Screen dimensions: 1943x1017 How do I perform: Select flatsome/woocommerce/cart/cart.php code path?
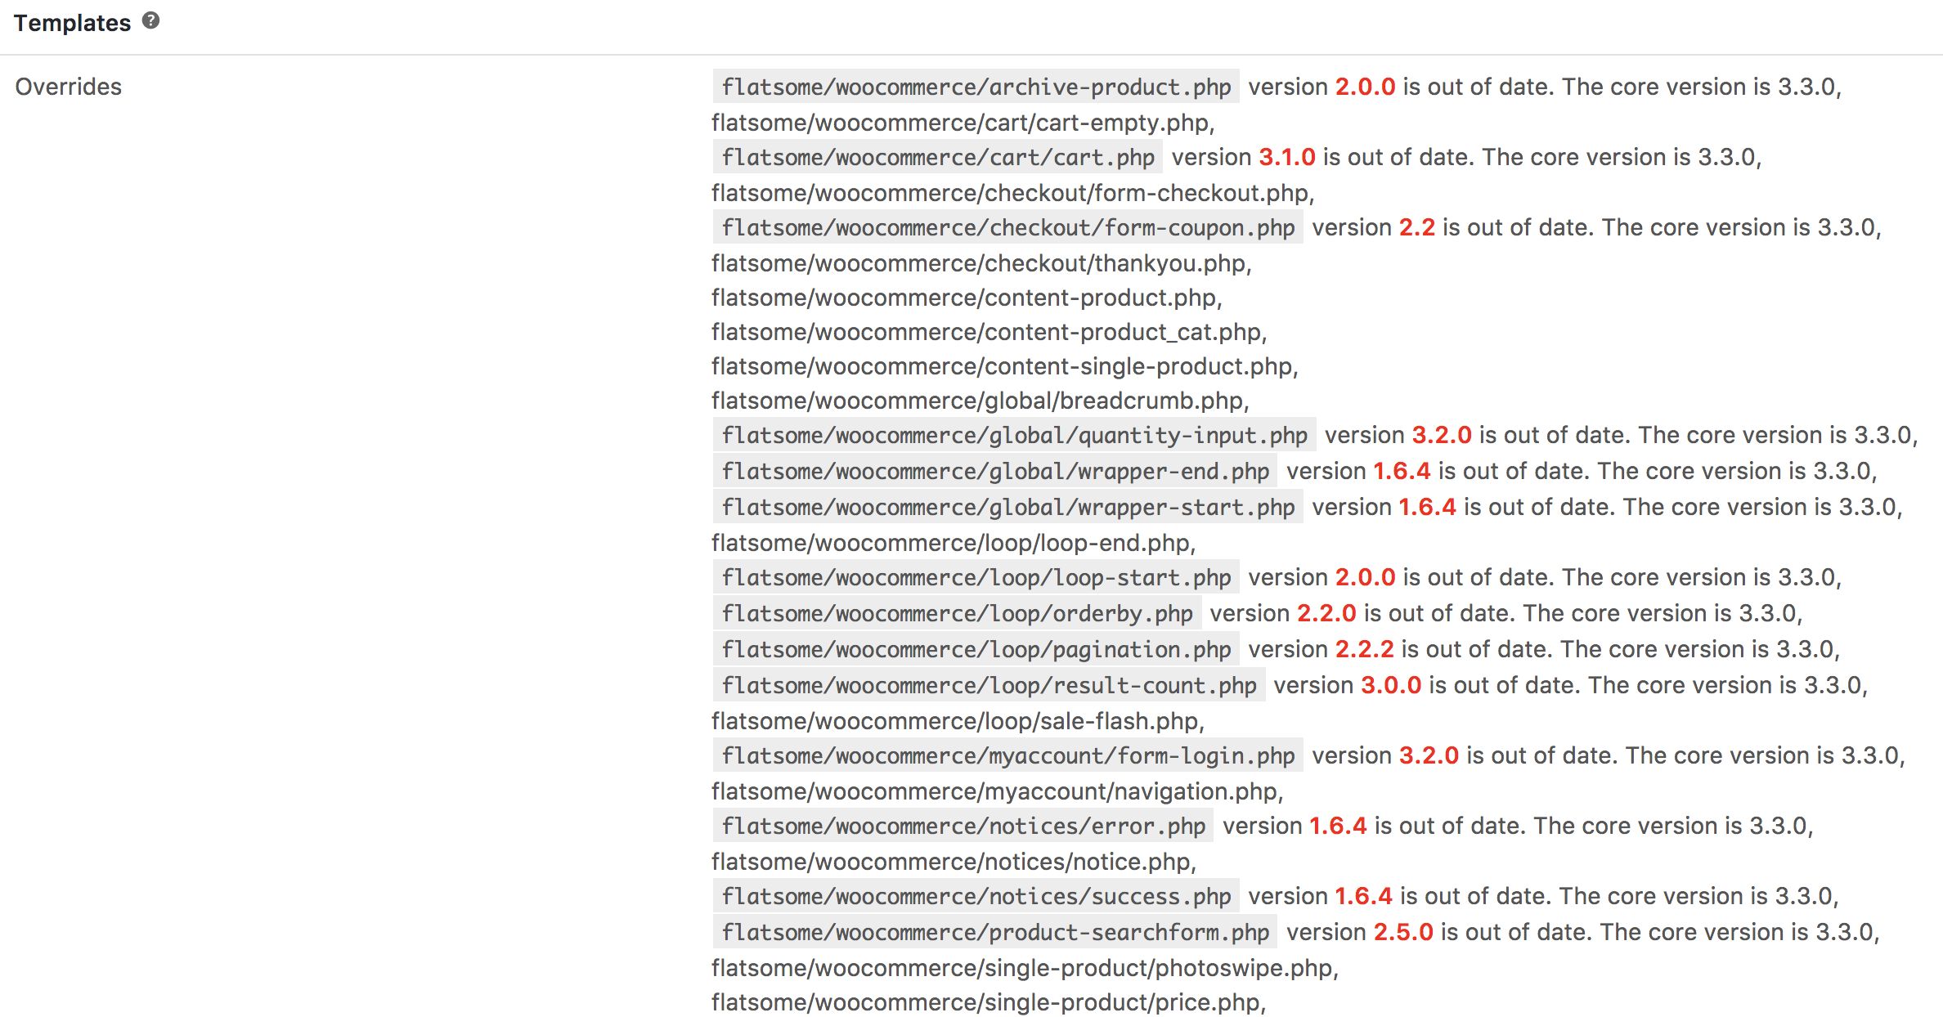tap(937, 157)
